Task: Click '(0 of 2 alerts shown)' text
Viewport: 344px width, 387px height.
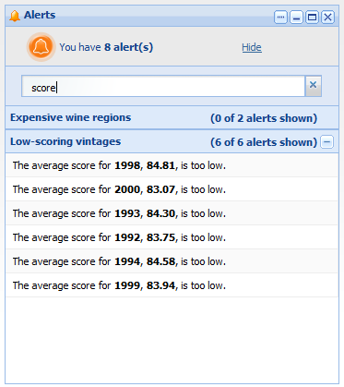Action: (264, 118)
